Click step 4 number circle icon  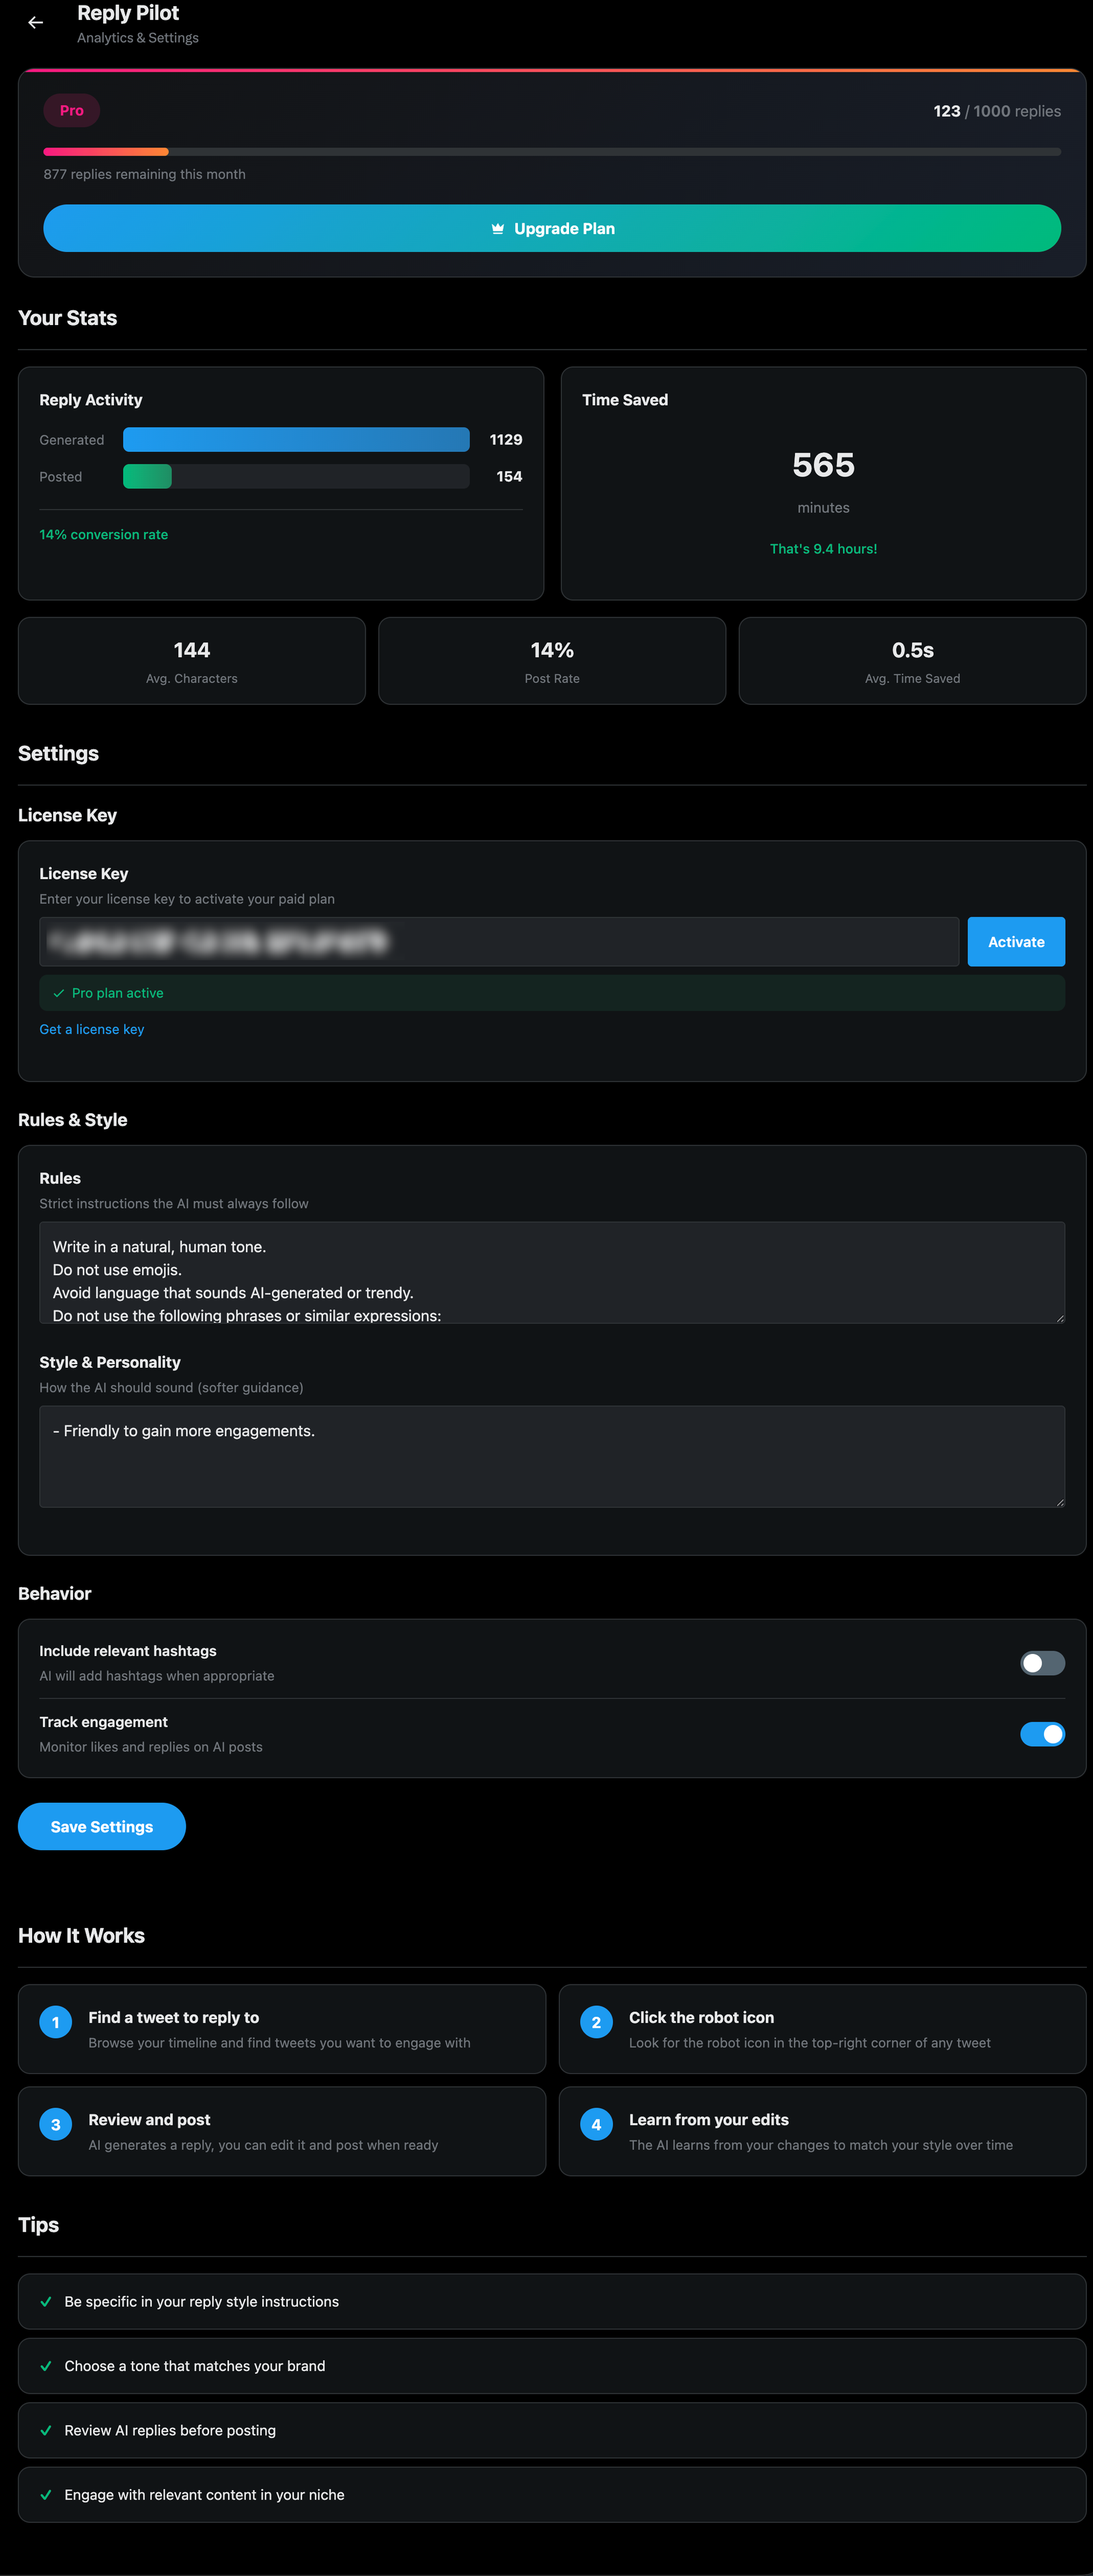click(596, 2124)
